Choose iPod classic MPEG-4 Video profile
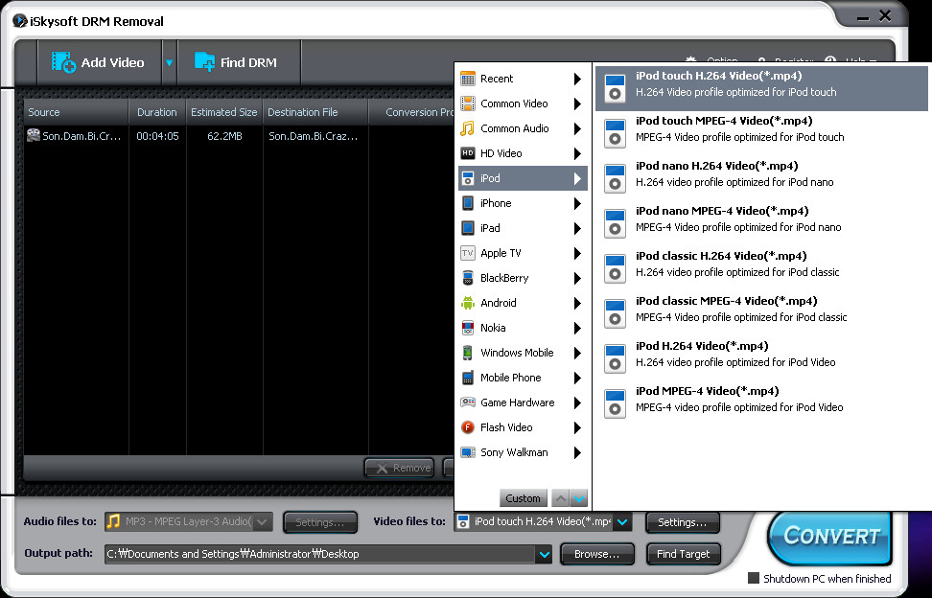Viewport: 932px width, 598px height. tap(761, 313)
